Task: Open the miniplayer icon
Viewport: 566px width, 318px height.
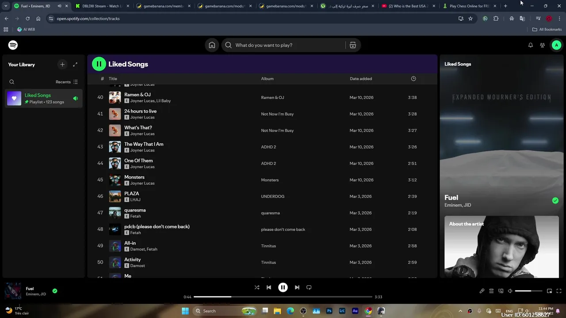Action: click(x=549, y=291)
